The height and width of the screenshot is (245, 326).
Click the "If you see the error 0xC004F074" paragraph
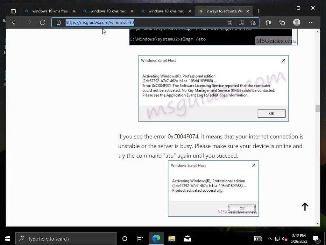click(211, 146)
